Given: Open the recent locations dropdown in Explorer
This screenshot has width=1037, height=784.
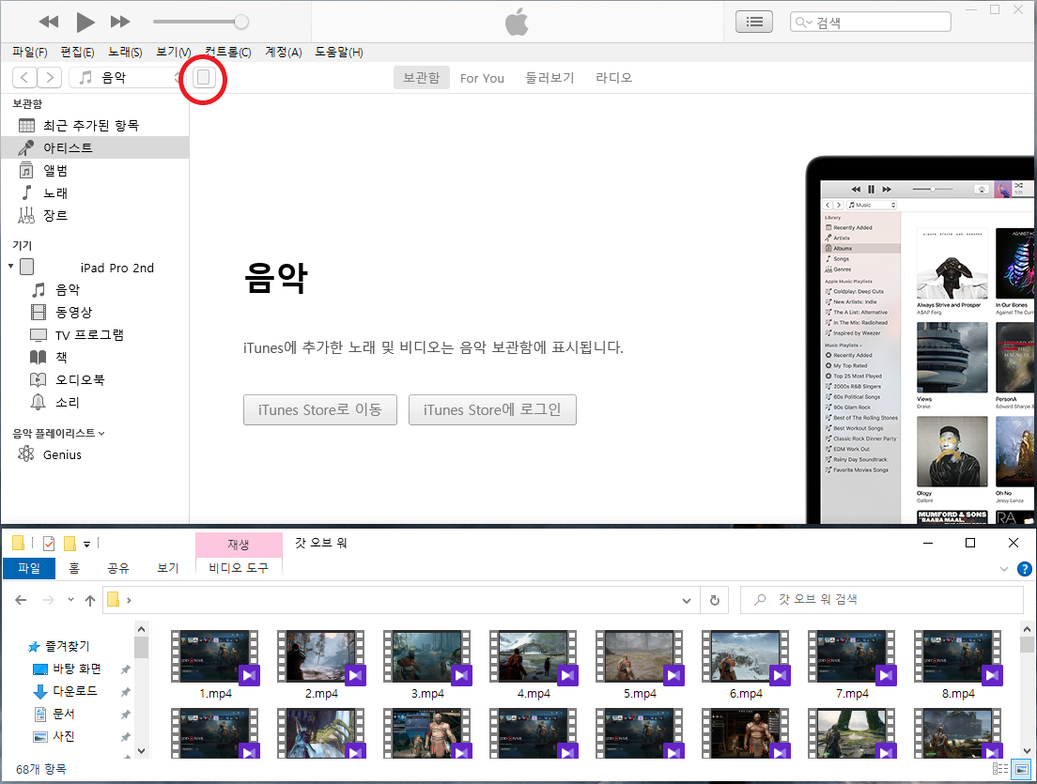Looking at the screenshot, I should click(70, 600).
